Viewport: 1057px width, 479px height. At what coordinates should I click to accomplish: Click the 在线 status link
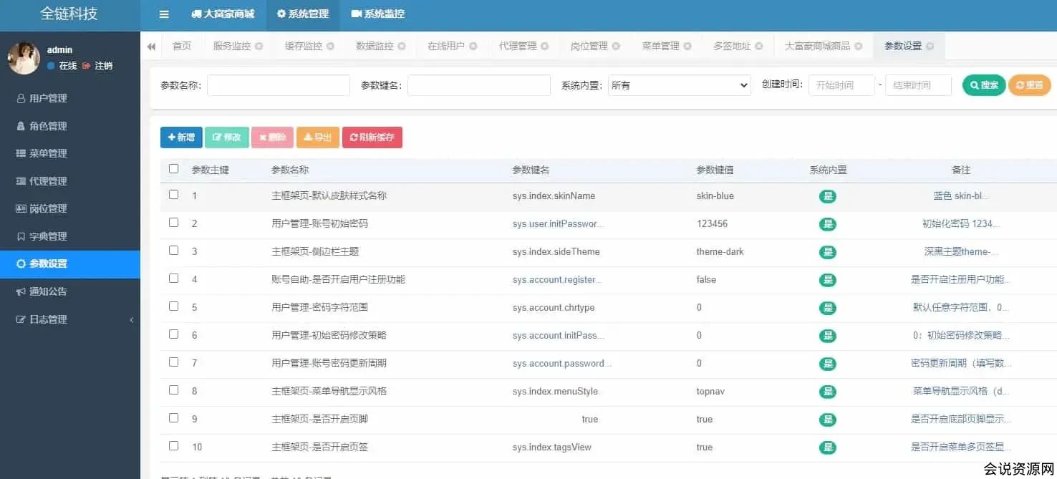tap(62, 66)
